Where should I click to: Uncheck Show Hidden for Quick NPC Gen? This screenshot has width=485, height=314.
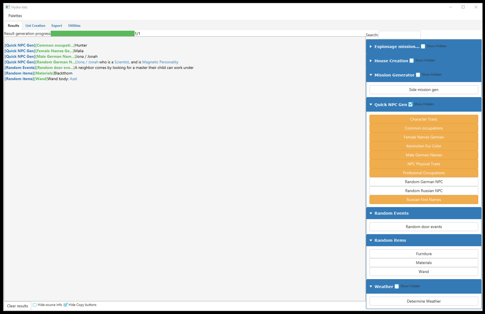(x=410, y=104)
